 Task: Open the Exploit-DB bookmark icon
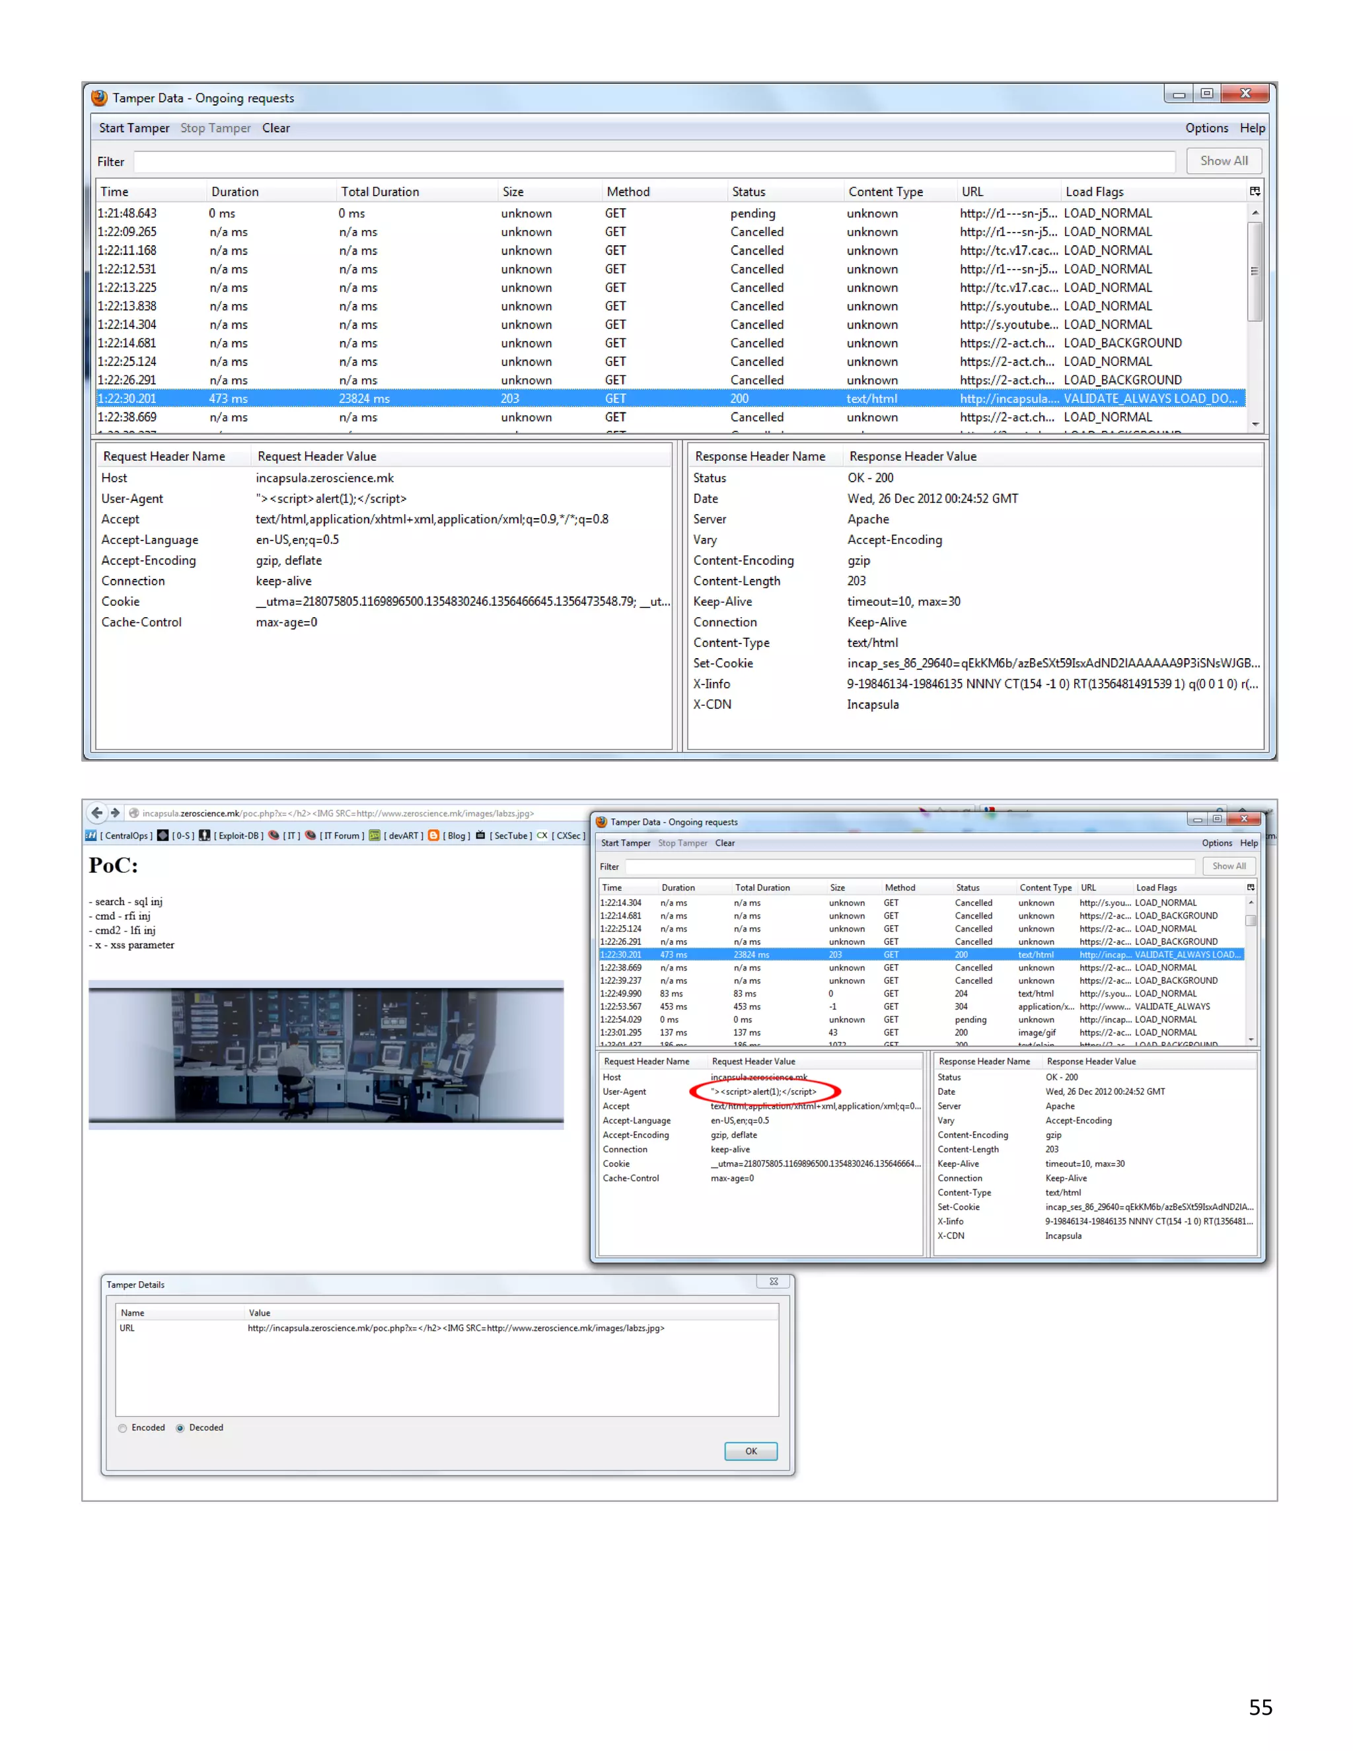click(x=204, y=835)
